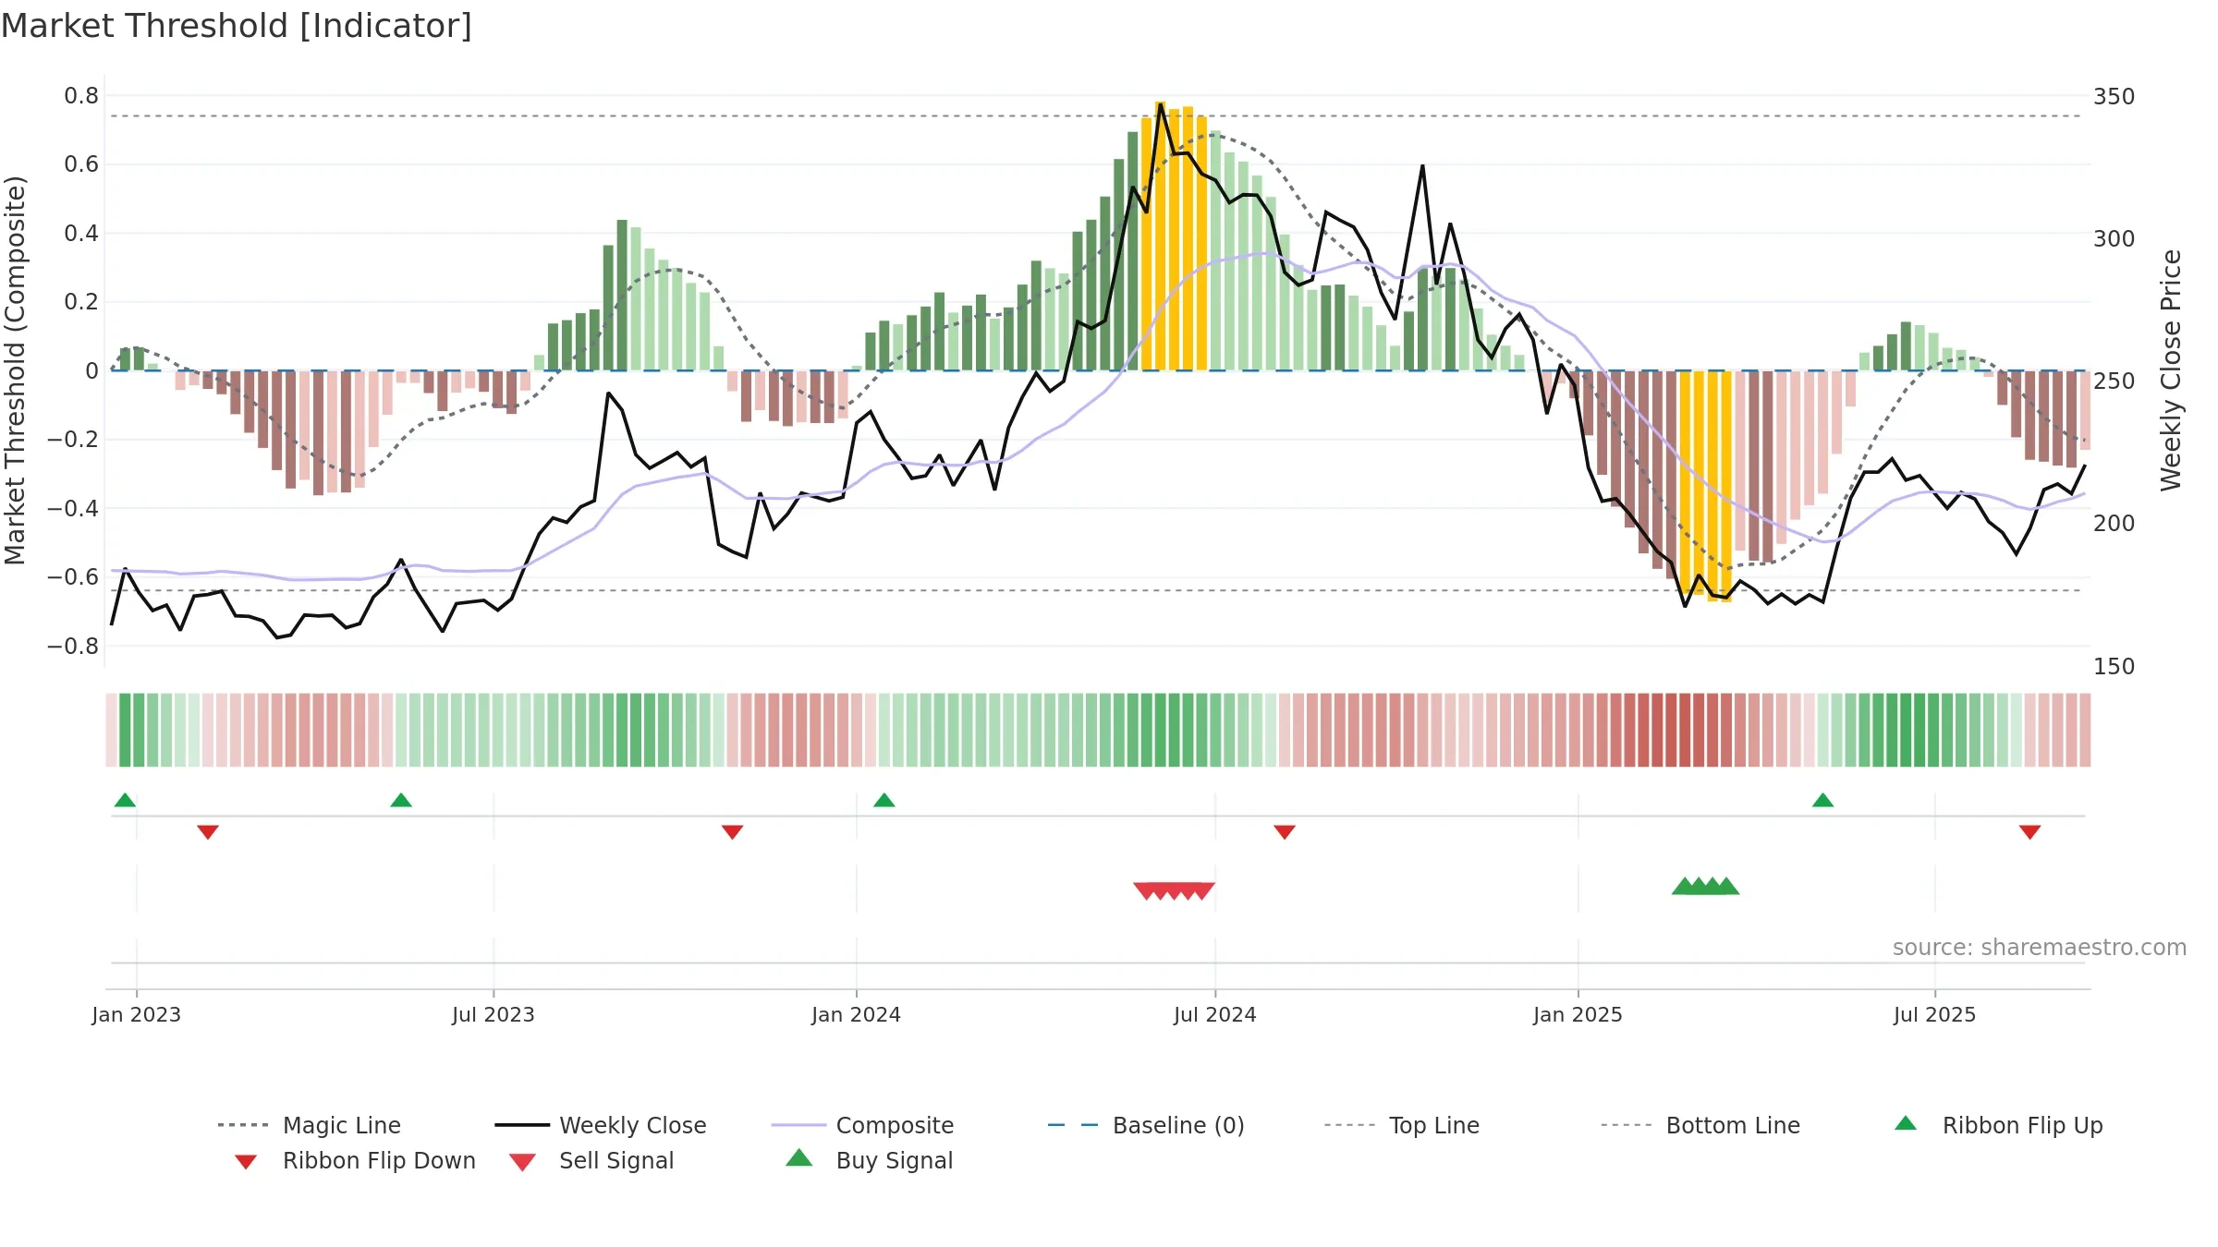Click the 200 price axis tick
Image resolution: width=2218 pixels, height=1247 pixels.
pyautogui.click(x=2114, y=524)
